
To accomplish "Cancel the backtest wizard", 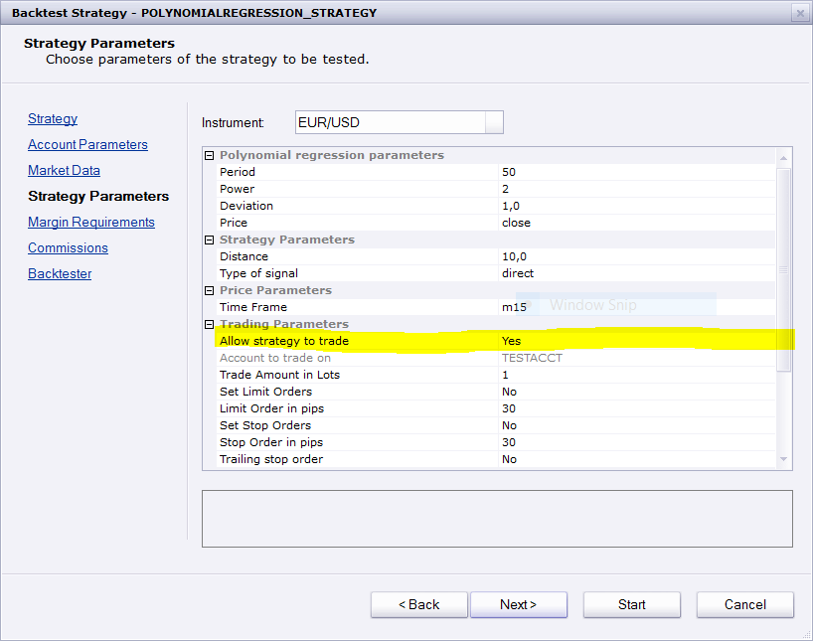I will 745,604.
